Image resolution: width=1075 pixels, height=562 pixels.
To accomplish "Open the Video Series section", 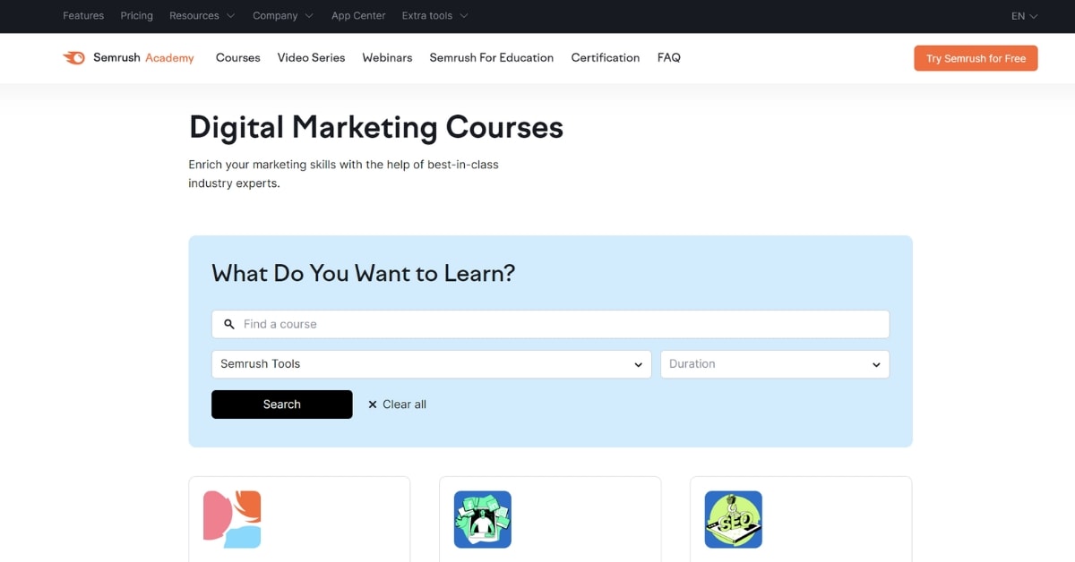I will coord(311,57).
